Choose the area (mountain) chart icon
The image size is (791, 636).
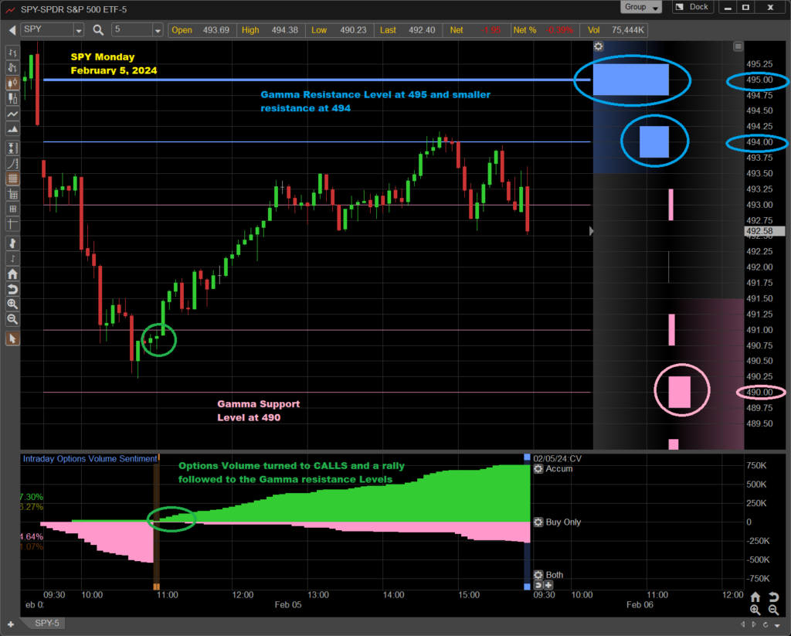click(x=12, y=129)
